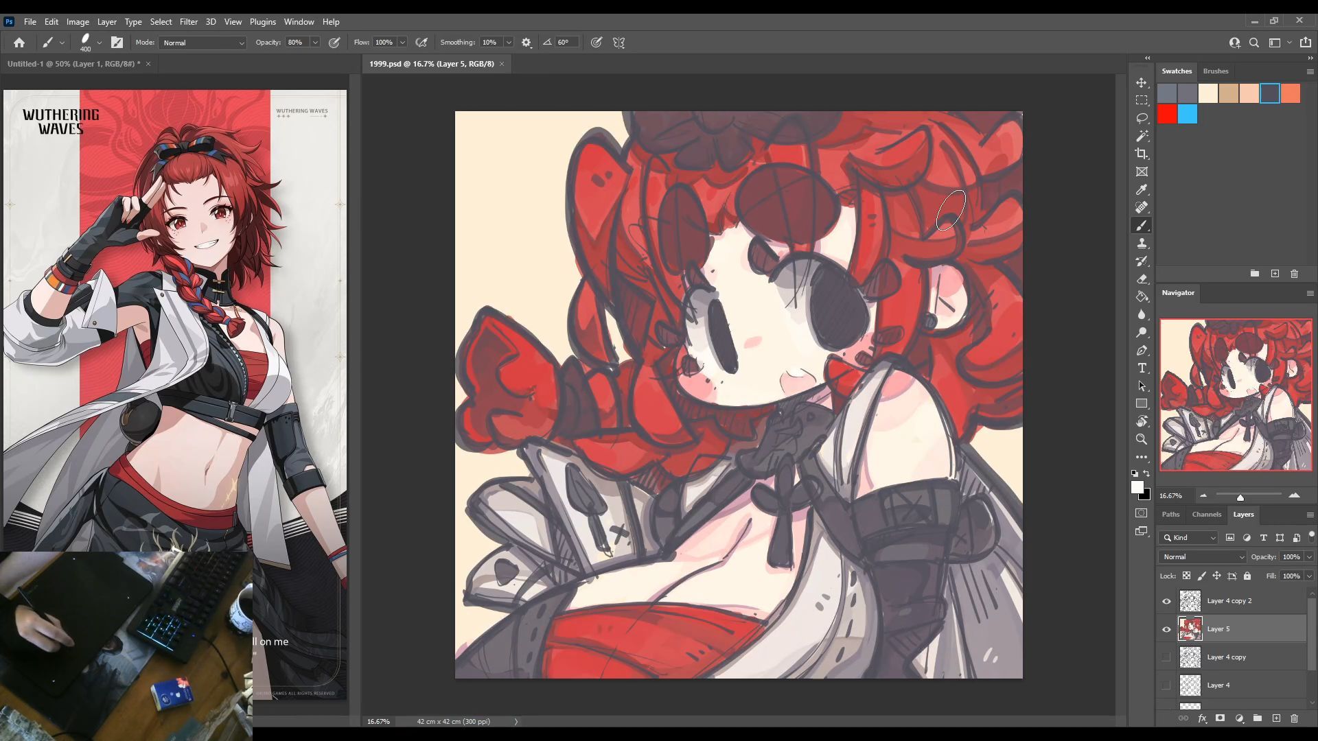
Task: Toggle lock transparent pixels
Action: (1186, 576)
